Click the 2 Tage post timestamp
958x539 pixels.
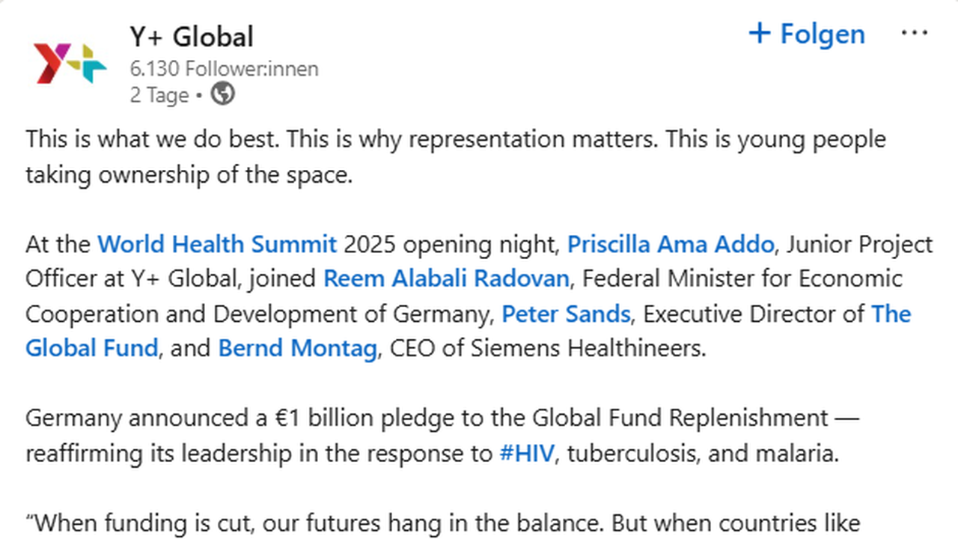click(x=159, y=95)
